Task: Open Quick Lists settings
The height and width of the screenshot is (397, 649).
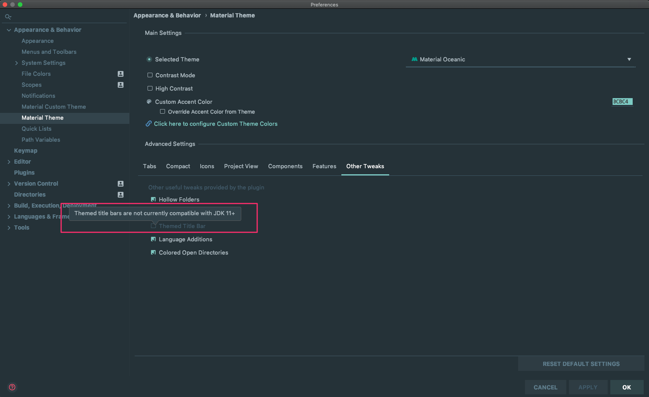Action: tap(36, 129)
